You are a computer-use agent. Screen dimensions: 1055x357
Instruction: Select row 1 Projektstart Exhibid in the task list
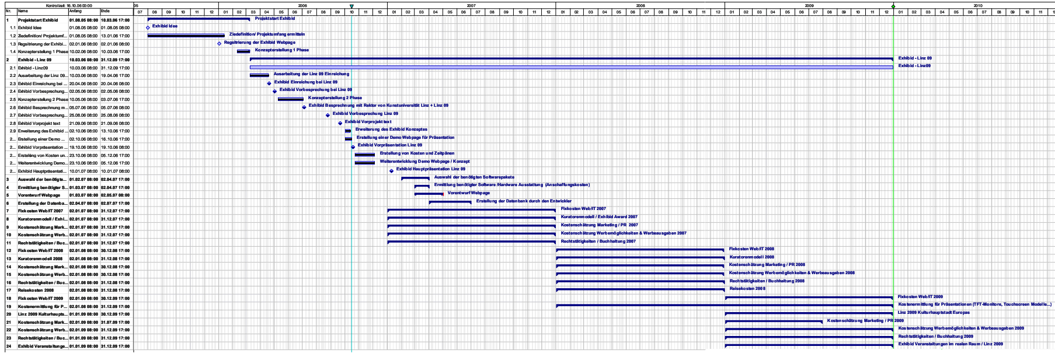point(68,20)
